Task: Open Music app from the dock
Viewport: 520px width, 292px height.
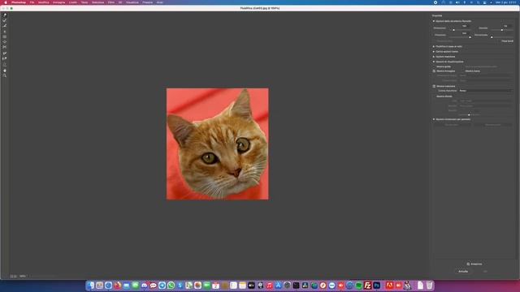Action: tap(269, 286)
